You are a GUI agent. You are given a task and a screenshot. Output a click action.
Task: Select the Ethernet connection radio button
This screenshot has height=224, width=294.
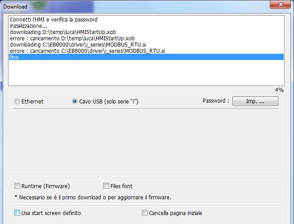(x=17, y=101)
